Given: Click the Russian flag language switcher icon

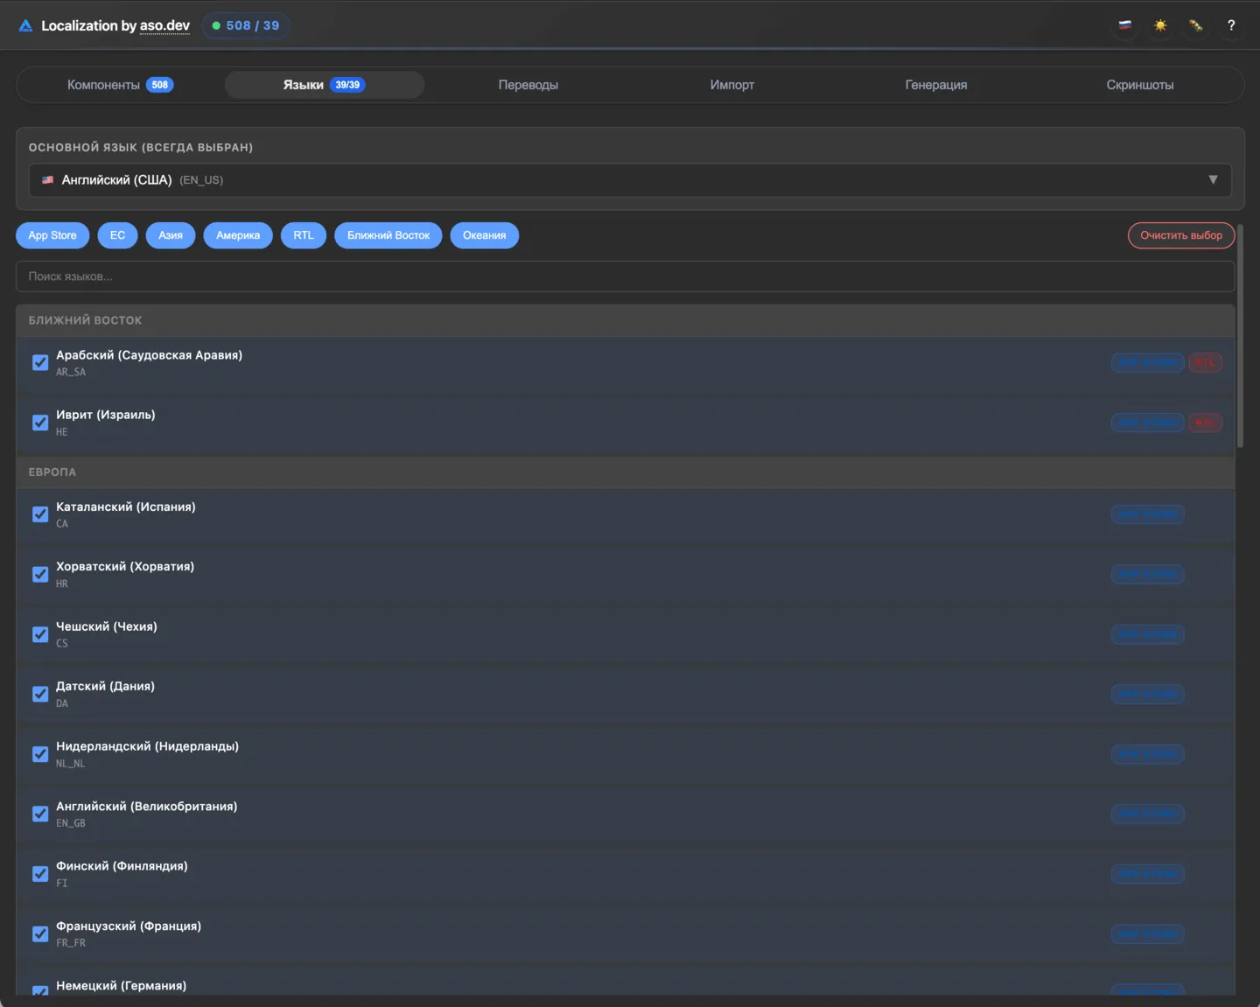Looking at the screenshot, I should coord(1125,25).
